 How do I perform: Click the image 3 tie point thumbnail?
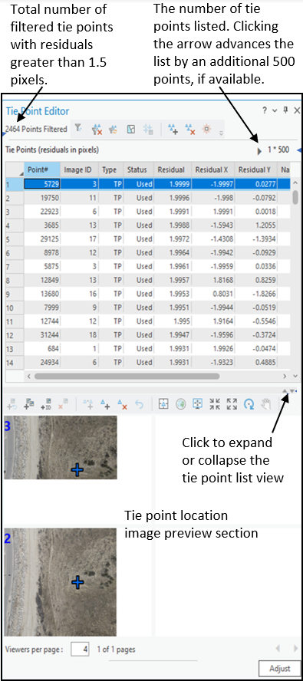point(61,447)
